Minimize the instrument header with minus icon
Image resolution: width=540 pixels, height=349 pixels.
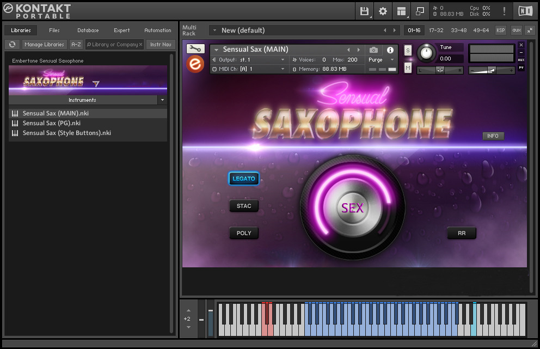521,52
